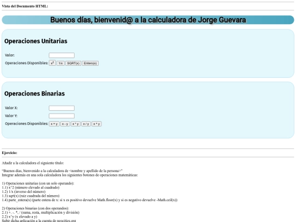Click the 'Vista del Documento HTML:' label
The height and width of the screenshot is (222, 296).
click(x=25, y=6)
